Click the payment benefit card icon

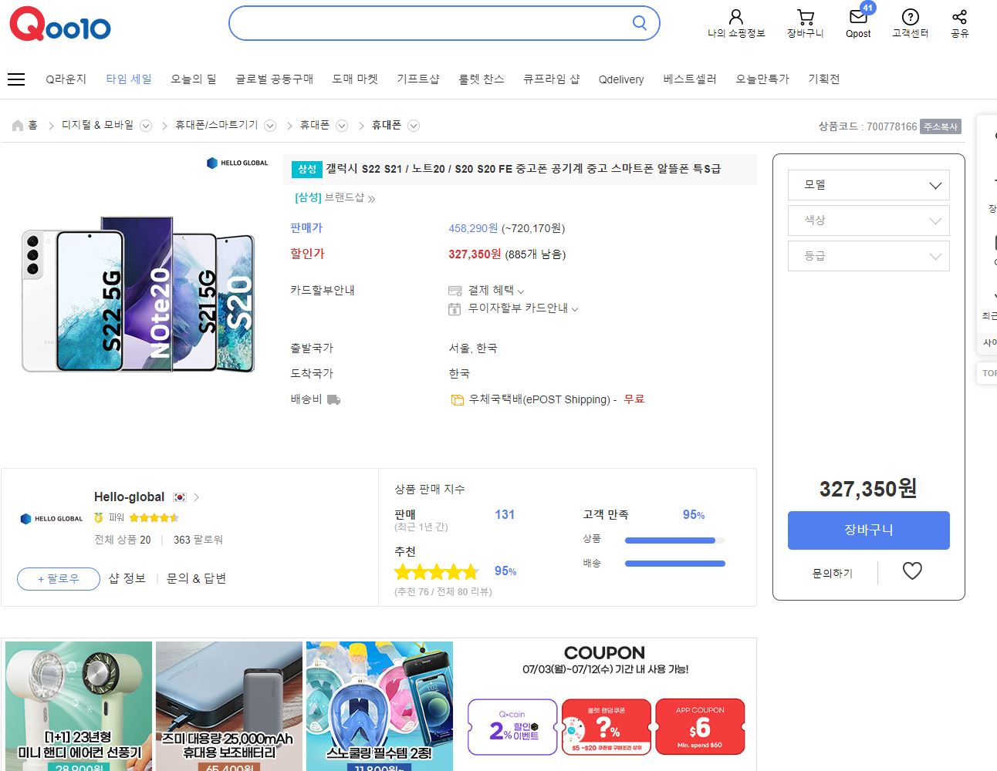[455, 291]
